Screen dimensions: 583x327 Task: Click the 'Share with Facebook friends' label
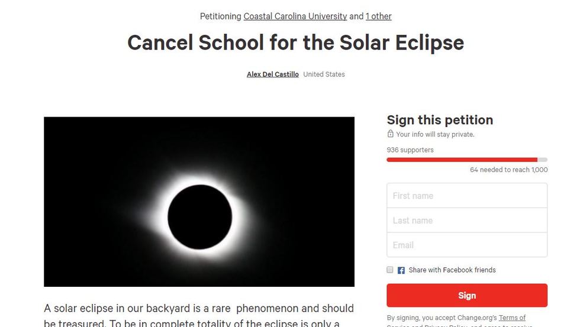point(452,270)
